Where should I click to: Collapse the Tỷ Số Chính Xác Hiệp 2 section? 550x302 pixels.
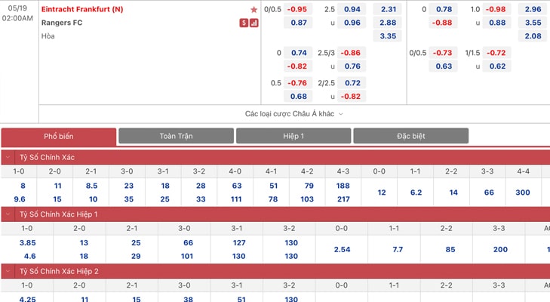8,271
